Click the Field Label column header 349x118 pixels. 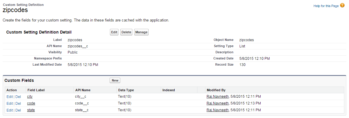pyautogui.click(x=36, y=90)
